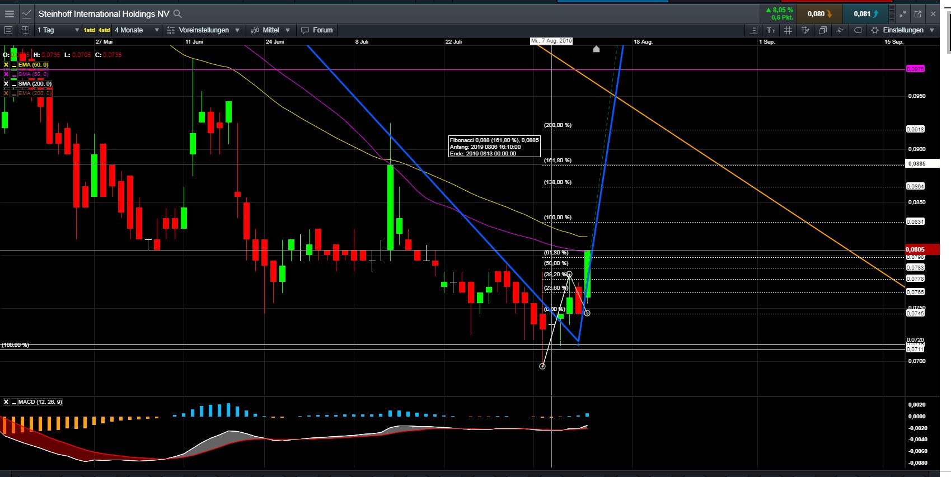Open the Mittel price type dropdown

tap(270, 30)
